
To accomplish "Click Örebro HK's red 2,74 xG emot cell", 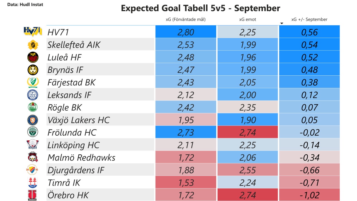I will click(x=248, y=195).
